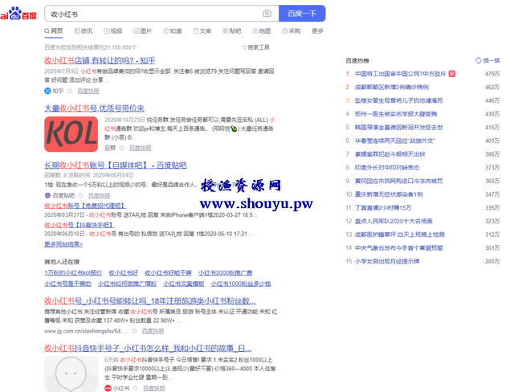Open hot item 坠楼女婴生母曾将儿子扔池塘淹死
This screenshot has height=392, width=514.
point(399,100)
